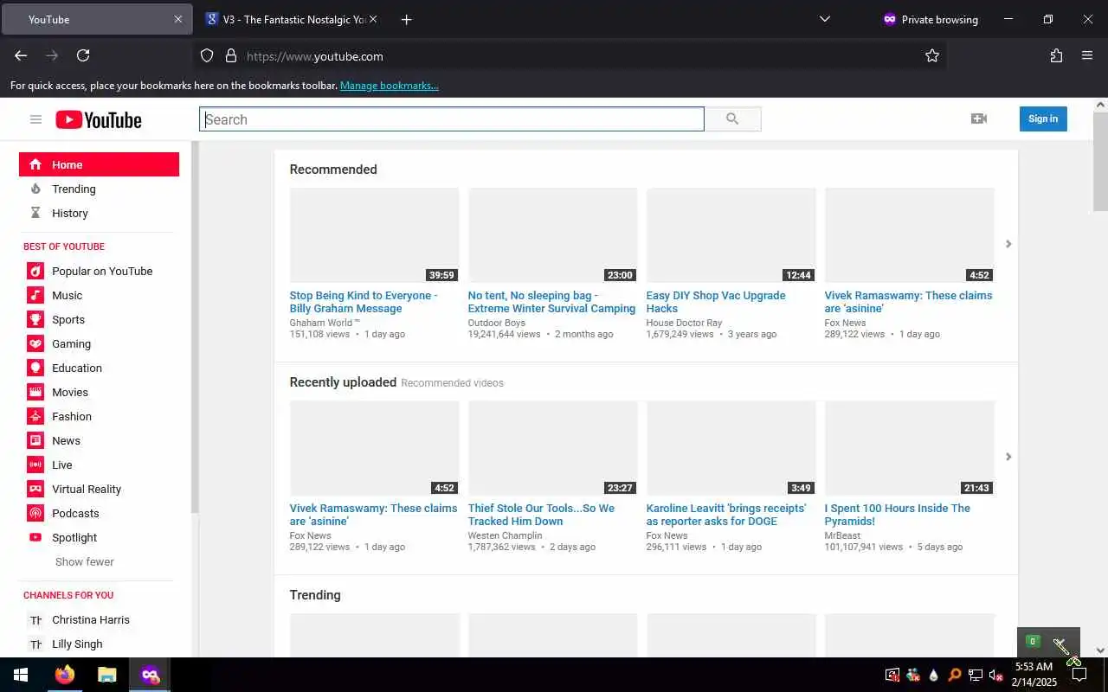Click the Gaming channel icon
This screenshot has height=692, width=1108.
(35, 343)
